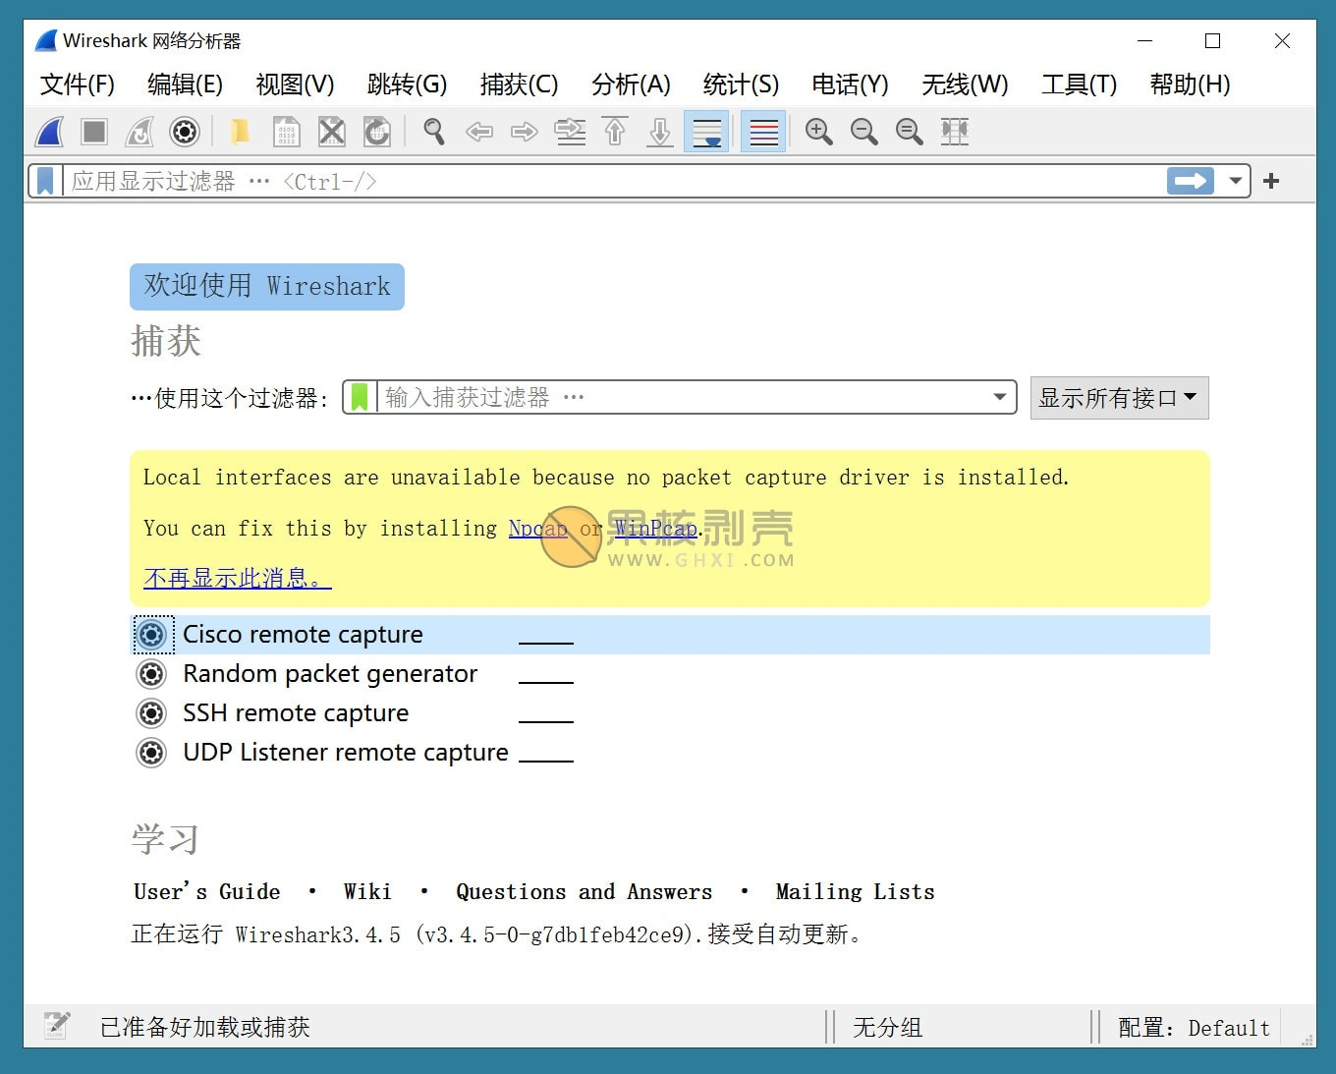Open a capture file with the folder icon
This screenshot has width=1336, height=1074.
[240, 131]
